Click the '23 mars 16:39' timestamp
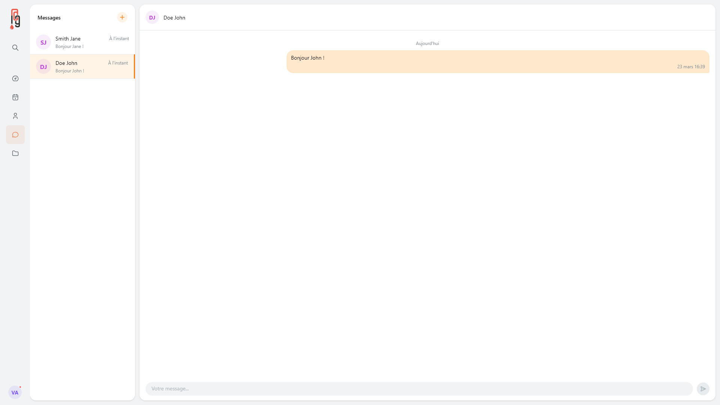This screenshot has width=720, height=405. pos(691,66)
